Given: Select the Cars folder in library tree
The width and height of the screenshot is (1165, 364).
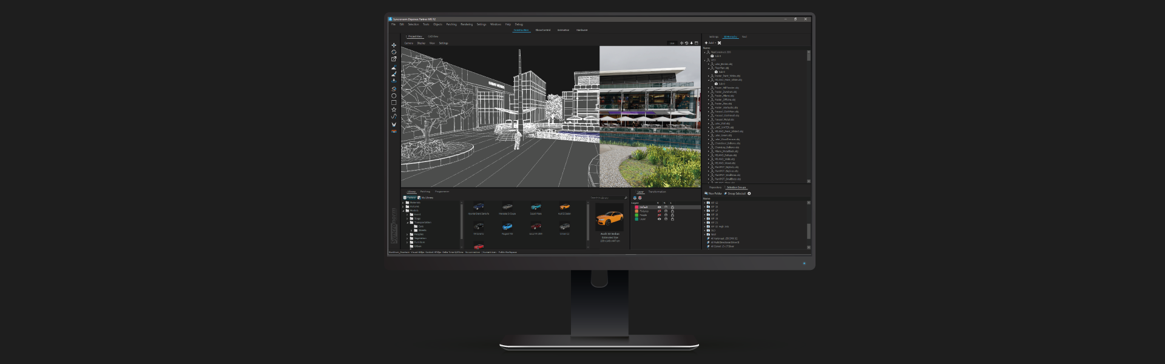Looking at the screenshot, I should pyautogui.click(x=419, y=226).
